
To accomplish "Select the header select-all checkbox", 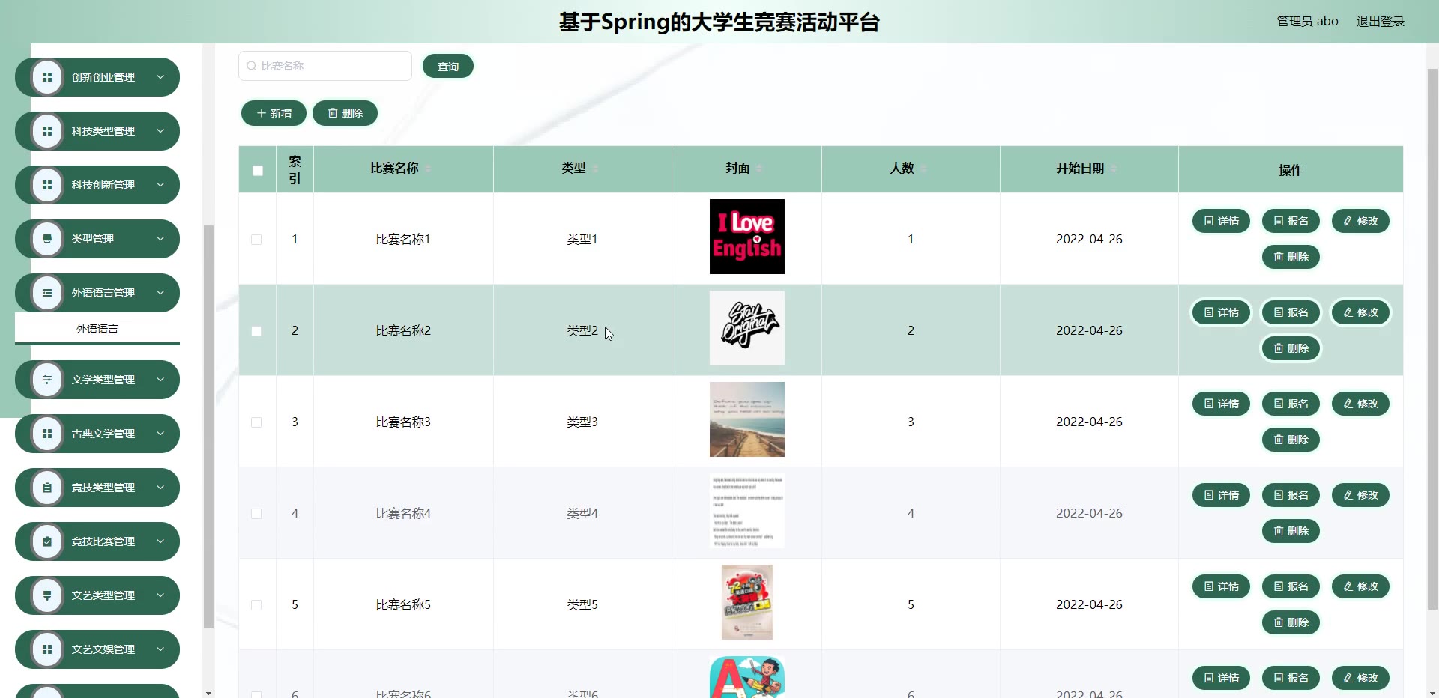I will click(x=258, y=171).
